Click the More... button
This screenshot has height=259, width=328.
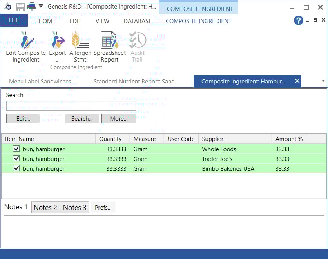[118, 119]
